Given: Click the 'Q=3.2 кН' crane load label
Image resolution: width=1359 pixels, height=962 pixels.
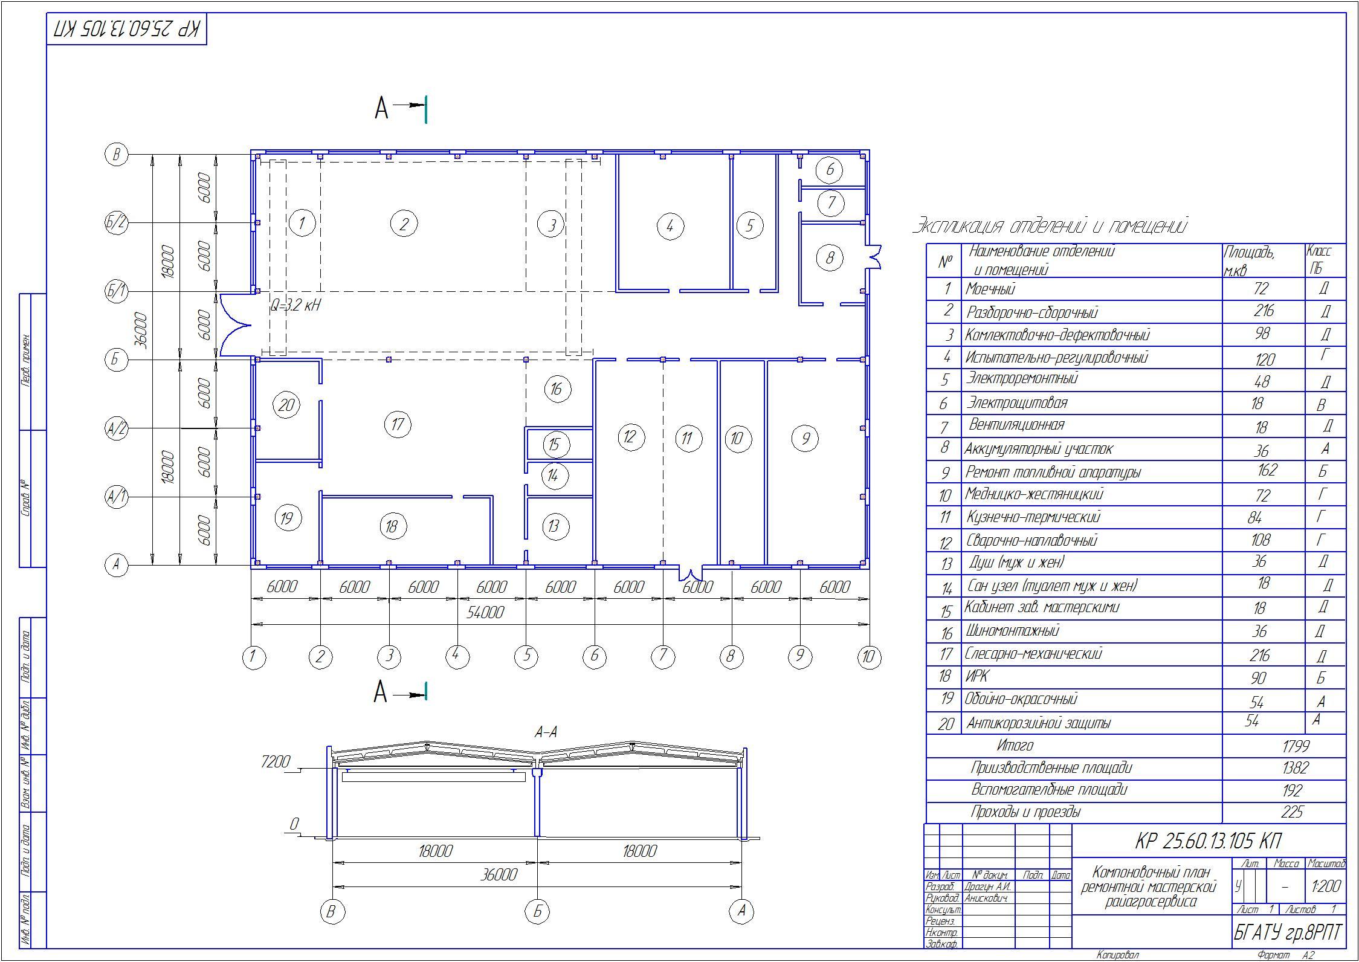Looking at the screenshot, I should tap(295, 306).
